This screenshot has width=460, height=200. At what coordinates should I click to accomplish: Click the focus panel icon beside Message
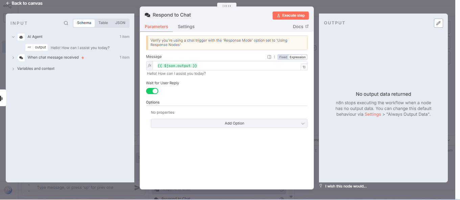coord(269,57)
